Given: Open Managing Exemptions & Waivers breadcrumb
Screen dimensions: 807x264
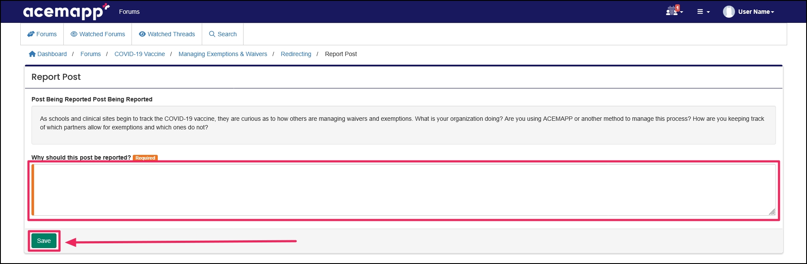Looking at the screenshot, I should [x=223, y=54].
